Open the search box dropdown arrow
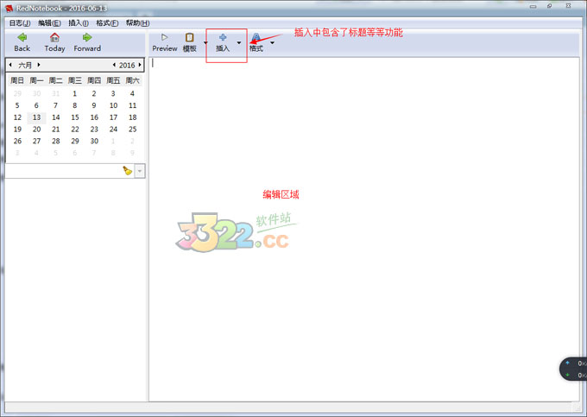Screen dimensions: 587x417 (x=140, y=171)
